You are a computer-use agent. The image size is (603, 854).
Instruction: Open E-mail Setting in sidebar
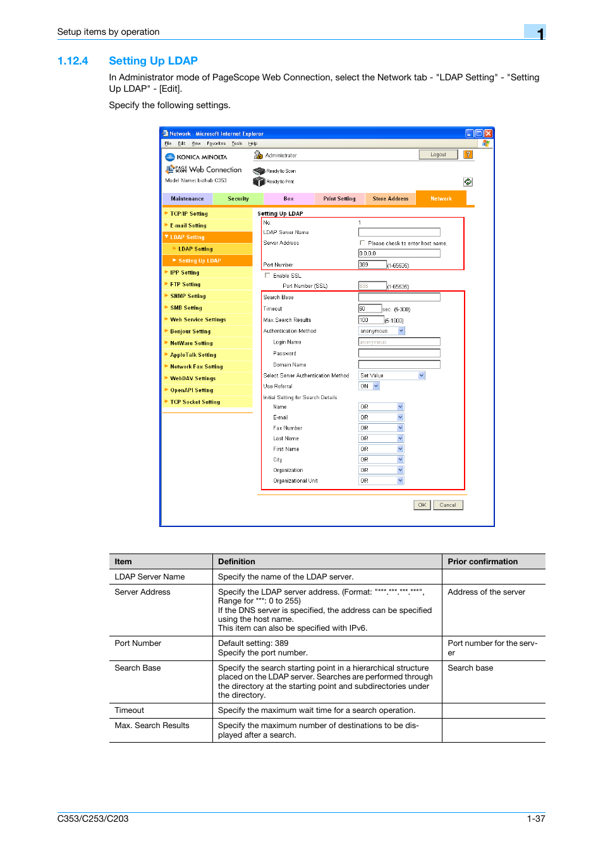207,225
